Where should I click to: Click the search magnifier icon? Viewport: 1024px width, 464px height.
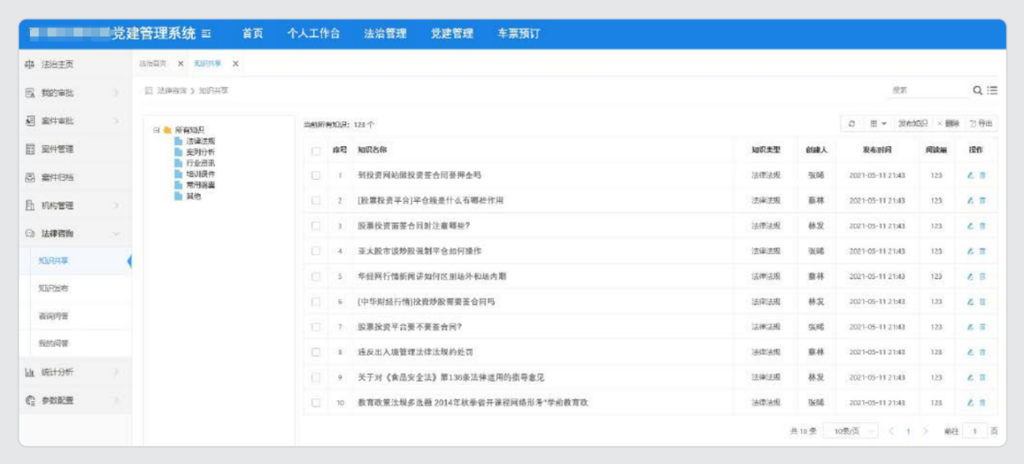(x=977, y=90)
